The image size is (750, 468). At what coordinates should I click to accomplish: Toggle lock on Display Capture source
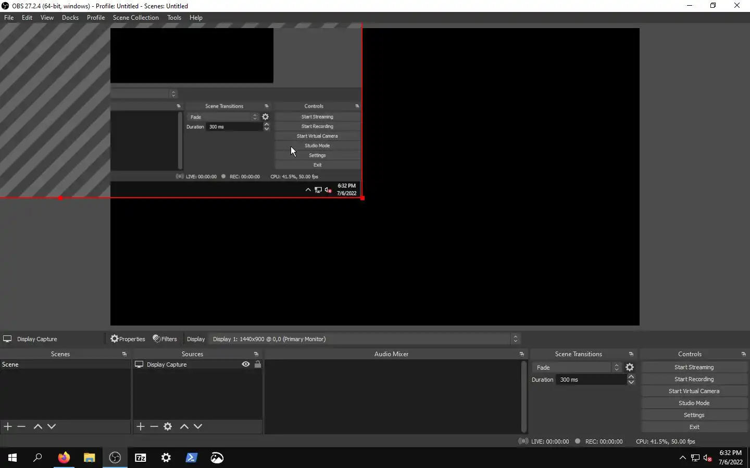coord(258,365)
